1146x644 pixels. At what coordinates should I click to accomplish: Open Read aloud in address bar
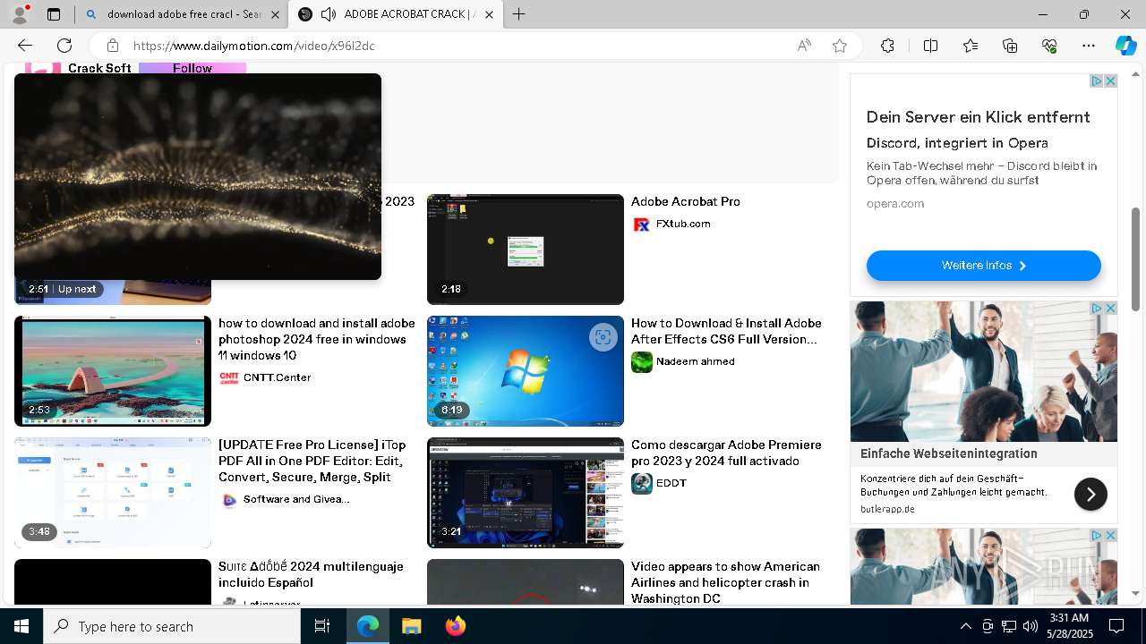point(804,46)
